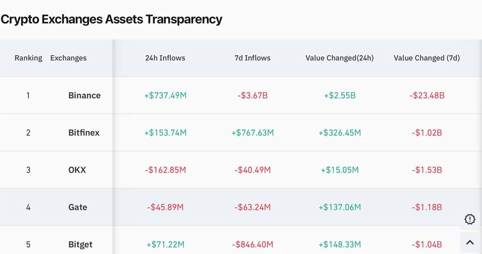Click Bitget 7d inflows -$846.40M cell
This screenshot has width=482, height=254.
[x=253, y=244]
